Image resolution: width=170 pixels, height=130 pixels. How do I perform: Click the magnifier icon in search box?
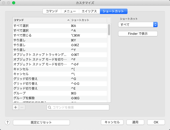(x=50, y=107)
